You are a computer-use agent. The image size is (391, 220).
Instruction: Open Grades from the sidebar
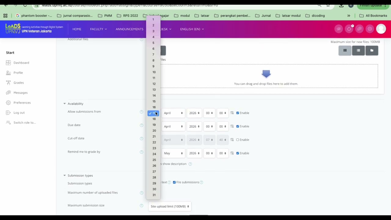tap(15, 83)
